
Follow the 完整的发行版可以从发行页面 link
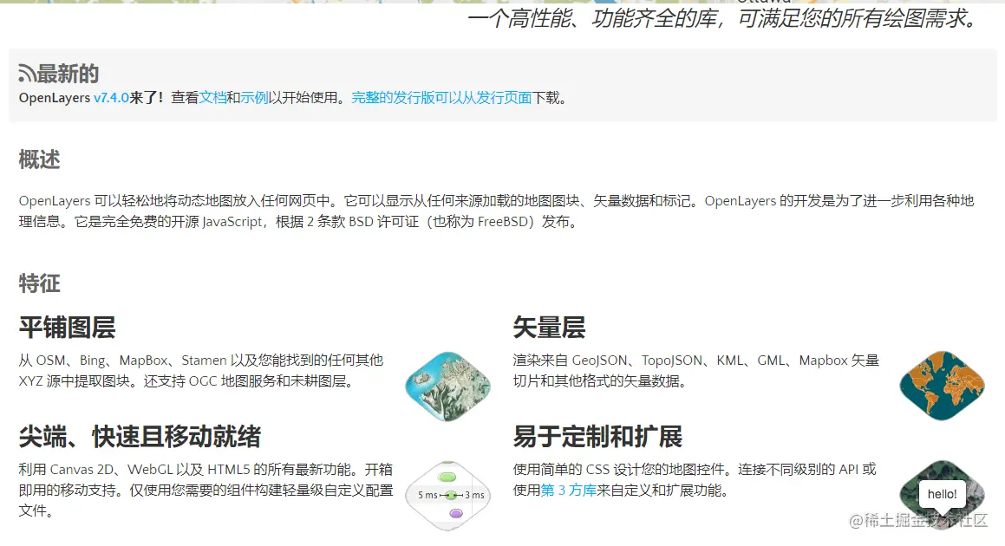pos(441,98)
